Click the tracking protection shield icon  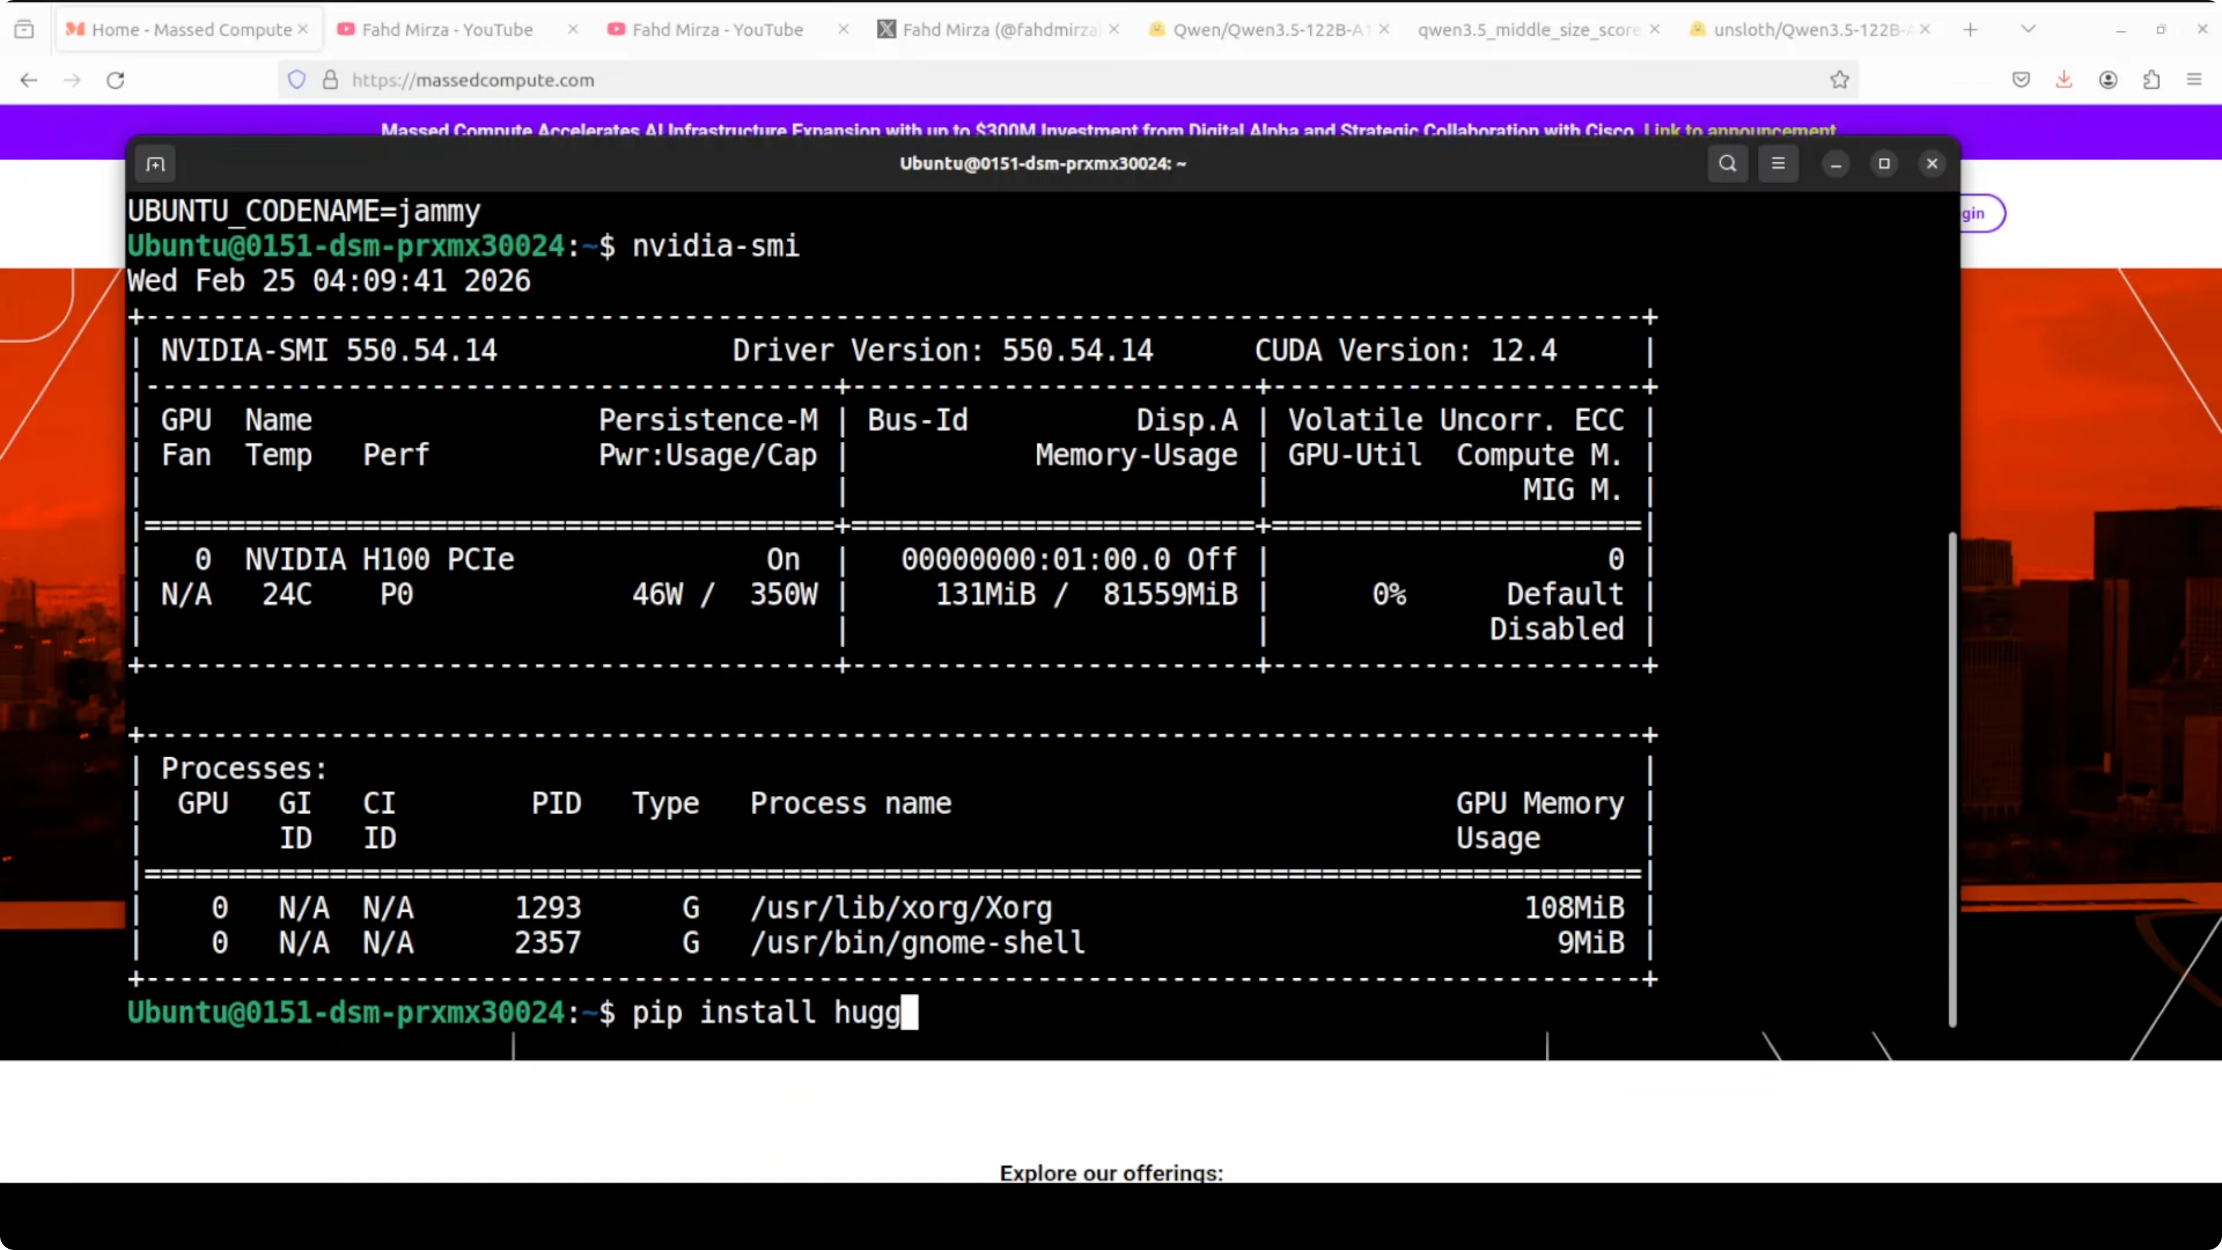point(296,80)
